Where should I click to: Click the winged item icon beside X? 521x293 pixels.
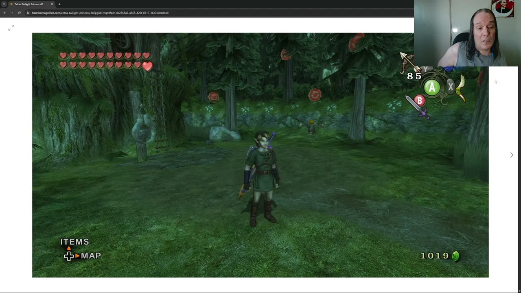point(461,88)
